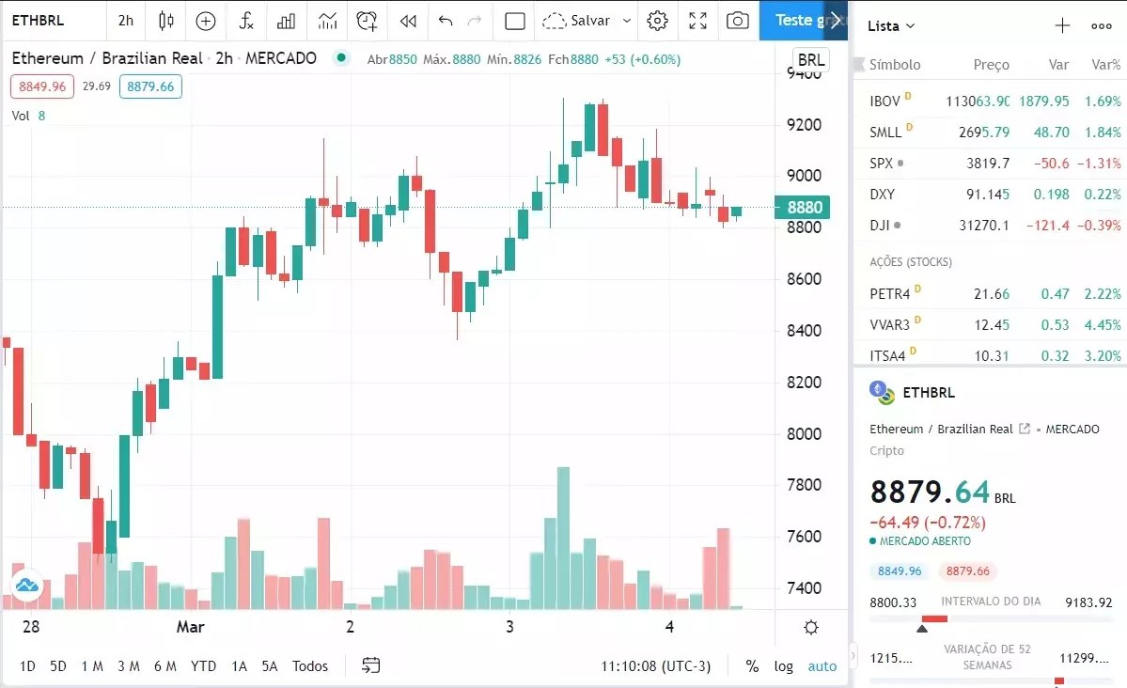This screenshot has width=1127, height=688.
Task: Open the indicators fx menu
Action: (246, 21)
